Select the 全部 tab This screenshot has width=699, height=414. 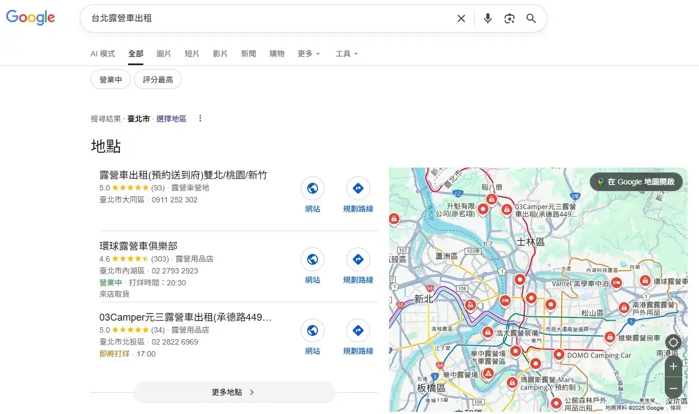click(x=136, y=54)
